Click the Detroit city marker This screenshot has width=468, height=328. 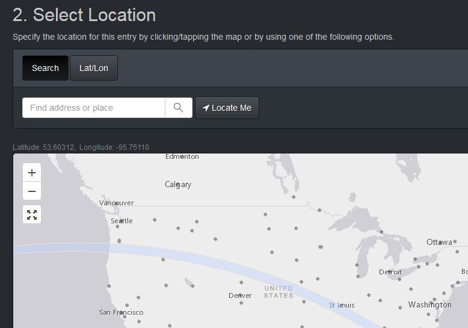coord(390,272)
